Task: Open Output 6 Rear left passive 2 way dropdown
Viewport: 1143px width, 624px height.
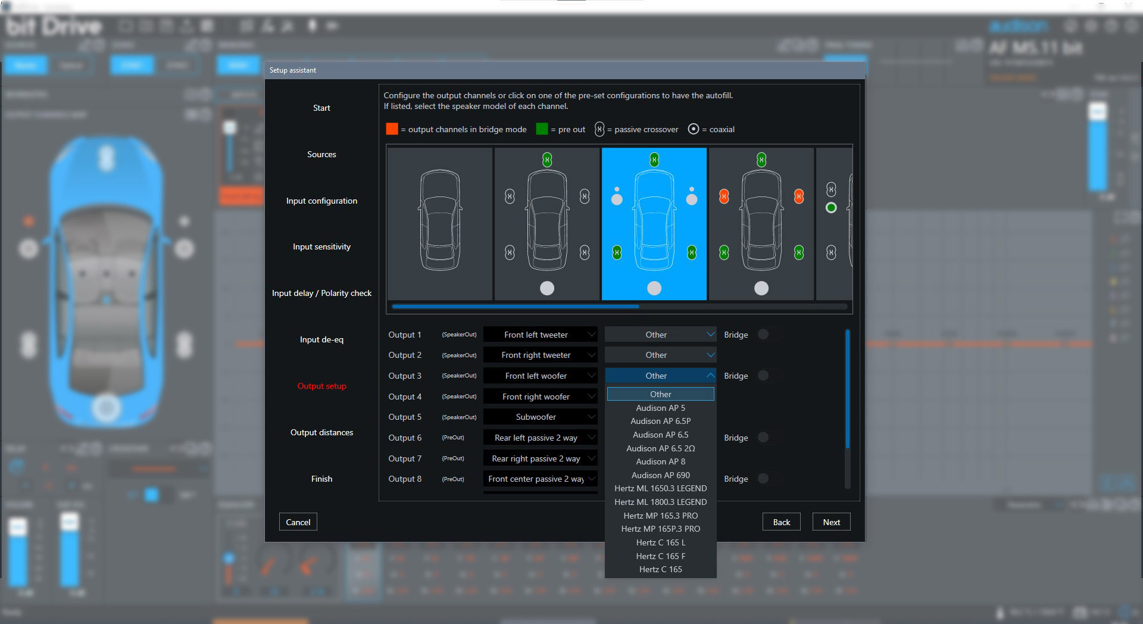Action: click(x=540, y=438)
